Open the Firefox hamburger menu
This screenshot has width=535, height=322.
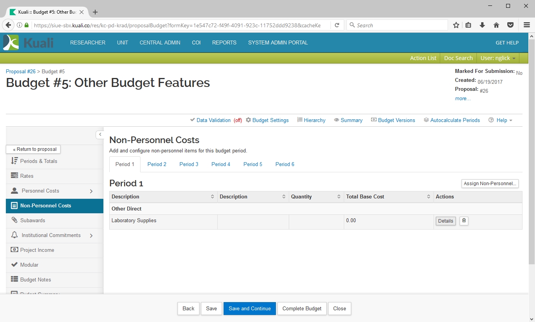coord(526,25)
